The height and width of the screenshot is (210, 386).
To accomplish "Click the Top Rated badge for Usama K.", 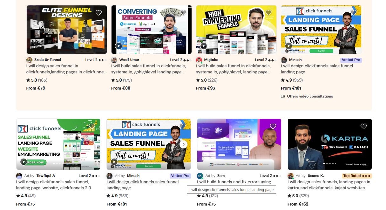I will coord(357,176).
